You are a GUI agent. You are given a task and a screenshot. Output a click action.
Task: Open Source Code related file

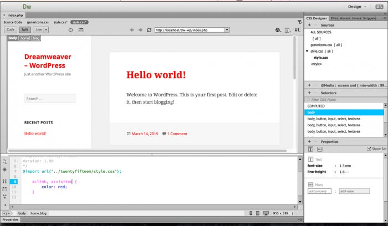pos(13,22)
